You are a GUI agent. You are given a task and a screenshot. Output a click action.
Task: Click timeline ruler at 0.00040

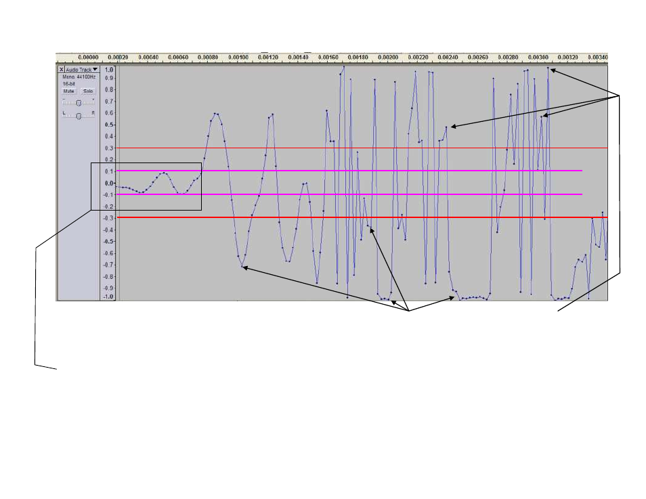(148, 58)
